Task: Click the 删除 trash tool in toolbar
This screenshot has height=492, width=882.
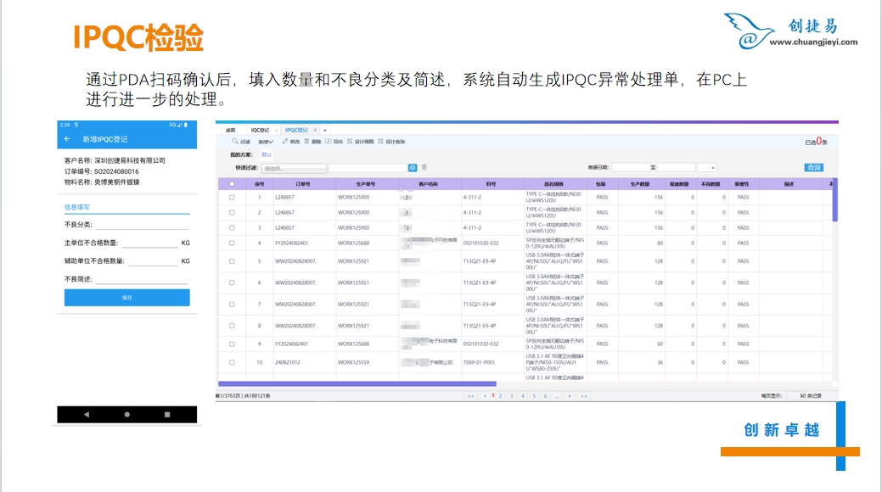Action: 312,142
